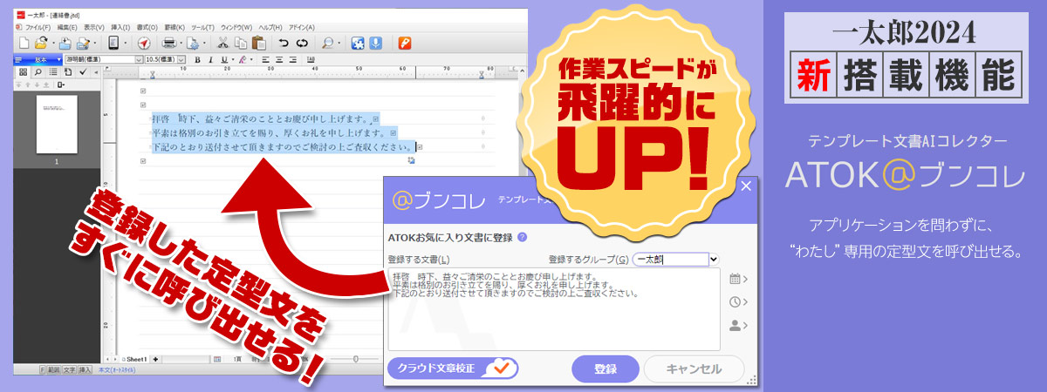Viewport: 1047px width, 392px height.
Task: Select the Sheet1 tab
Action: coord(135,359)
